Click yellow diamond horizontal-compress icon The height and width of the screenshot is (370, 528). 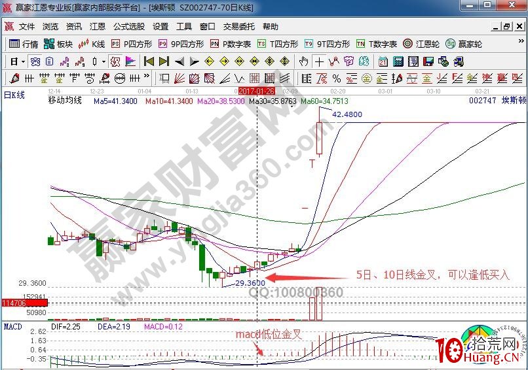pyautogui.click(x=255, y=61)
